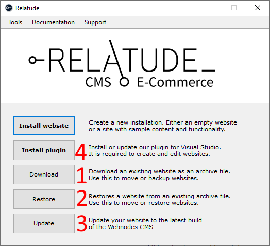This screenshot has width=270, height=246.
Task: Click text 'Use this to move or backup websites.'
Action: [x=144, y=178]
